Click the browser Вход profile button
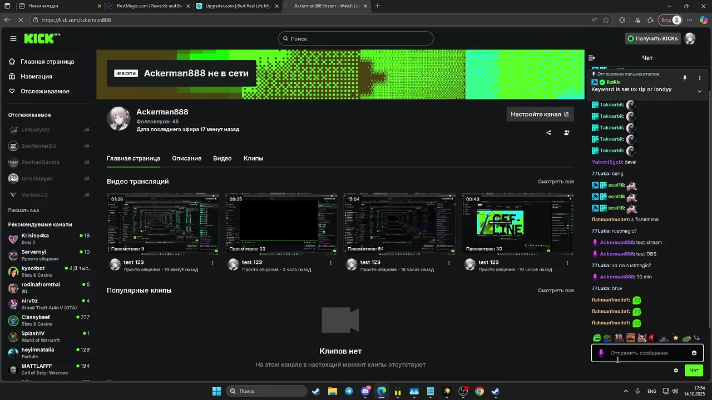 tap(670, 20)
